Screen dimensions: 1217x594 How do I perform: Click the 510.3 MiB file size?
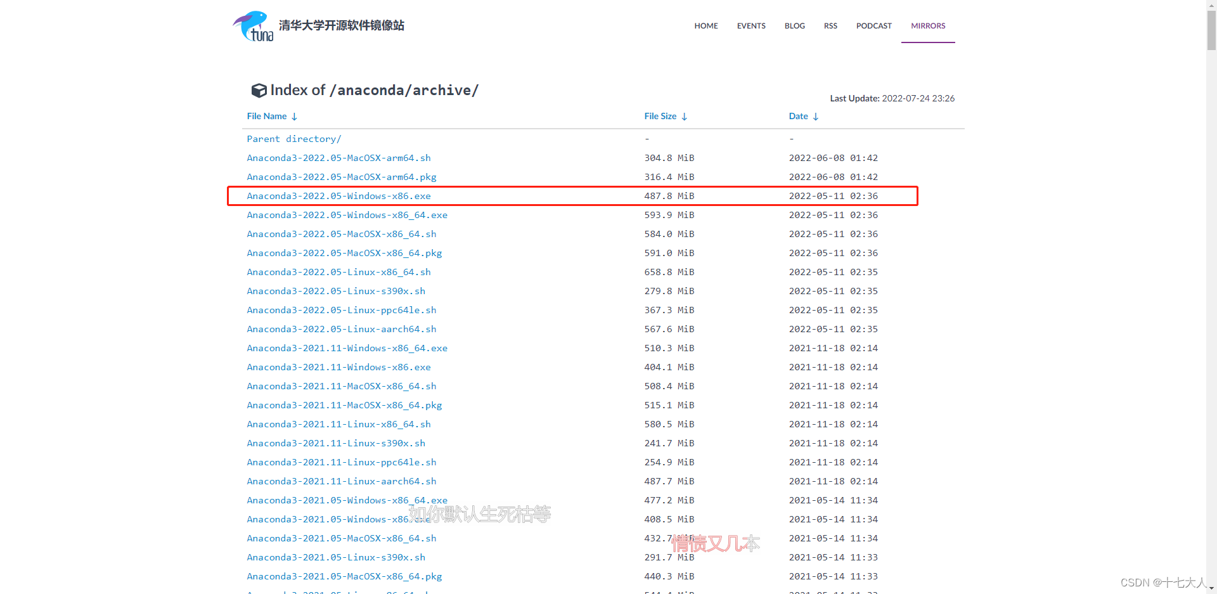point(669,348)
